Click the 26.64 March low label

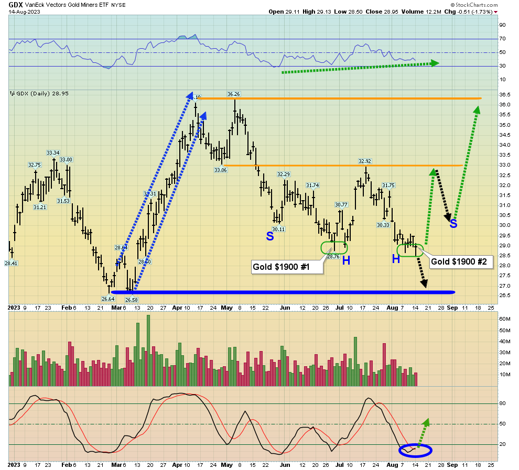click(108, 299)
